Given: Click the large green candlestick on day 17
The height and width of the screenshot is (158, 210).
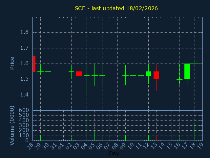Looking at the screenshot, I should point(187,71).
